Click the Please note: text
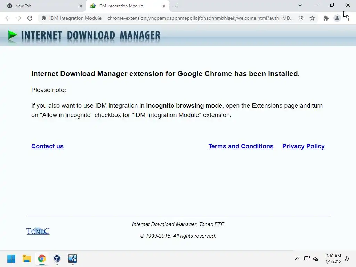Viewport: 356px width, 267px height. [x=49, y=90]
